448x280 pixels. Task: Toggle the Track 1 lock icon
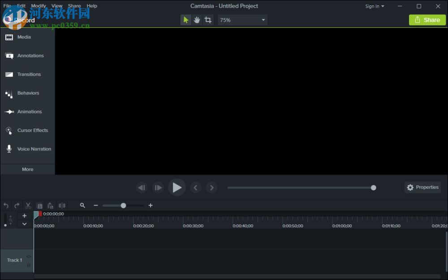pyautogui.click(x=29, y=265)
